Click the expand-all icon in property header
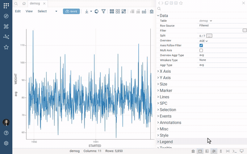 [x=176, y=3]
